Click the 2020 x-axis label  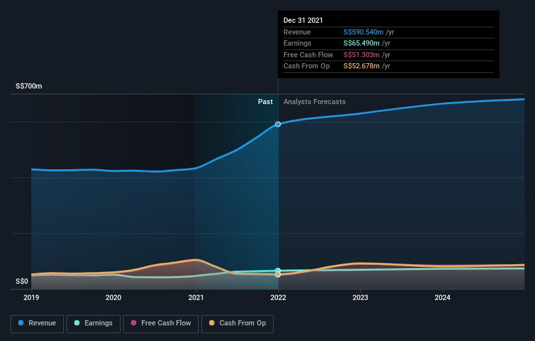(113, 298)
